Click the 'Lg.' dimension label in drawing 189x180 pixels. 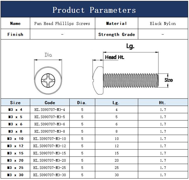[130, 46]
